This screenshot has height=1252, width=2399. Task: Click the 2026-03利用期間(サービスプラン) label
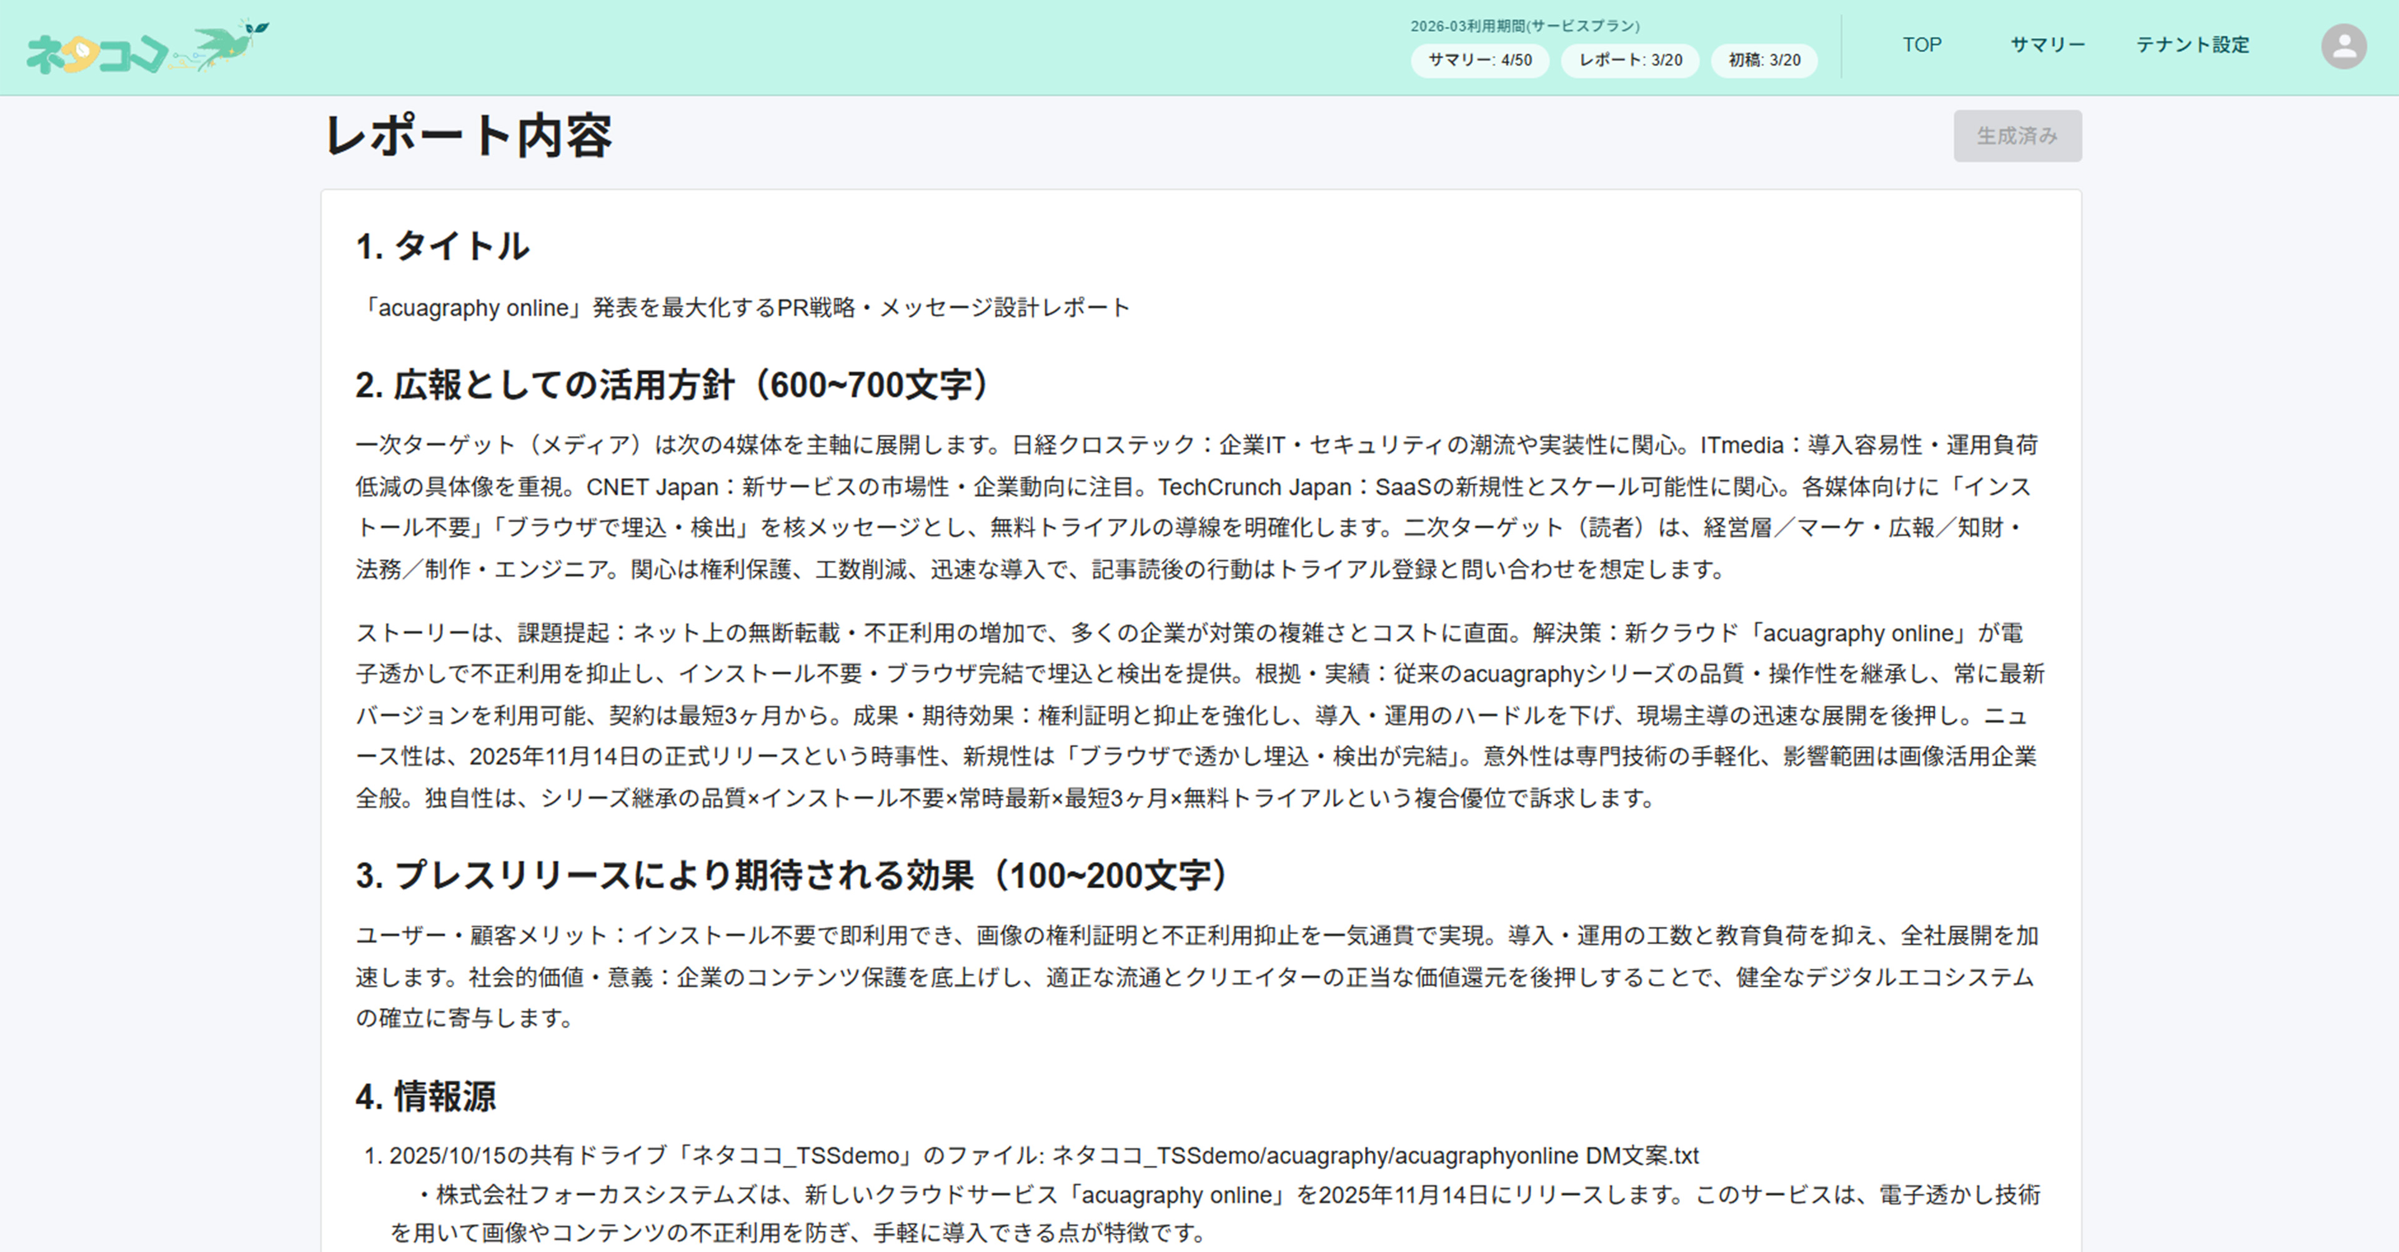pos(1524,25)
